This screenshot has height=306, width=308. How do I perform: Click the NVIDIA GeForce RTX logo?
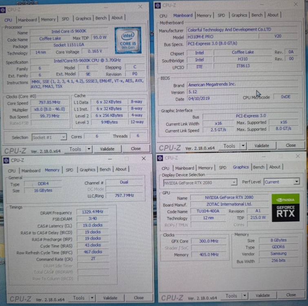point(286,208)
